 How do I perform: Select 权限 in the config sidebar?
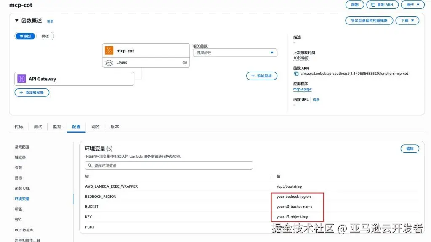pos(19,168)
